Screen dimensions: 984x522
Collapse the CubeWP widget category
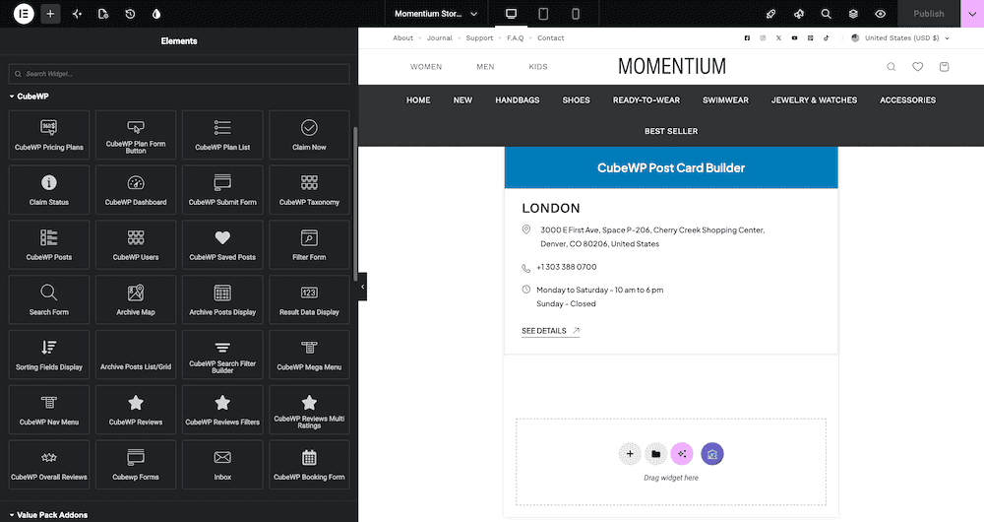29,97
